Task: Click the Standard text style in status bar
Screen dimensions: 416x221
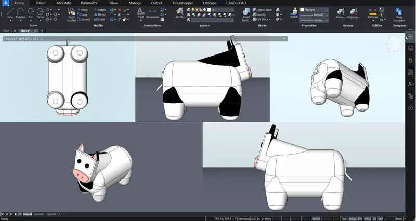Action: (x=243, y=219)
